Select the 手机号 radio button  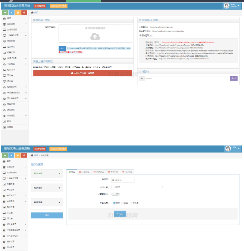pyautogui.click(x=131, y=203)
